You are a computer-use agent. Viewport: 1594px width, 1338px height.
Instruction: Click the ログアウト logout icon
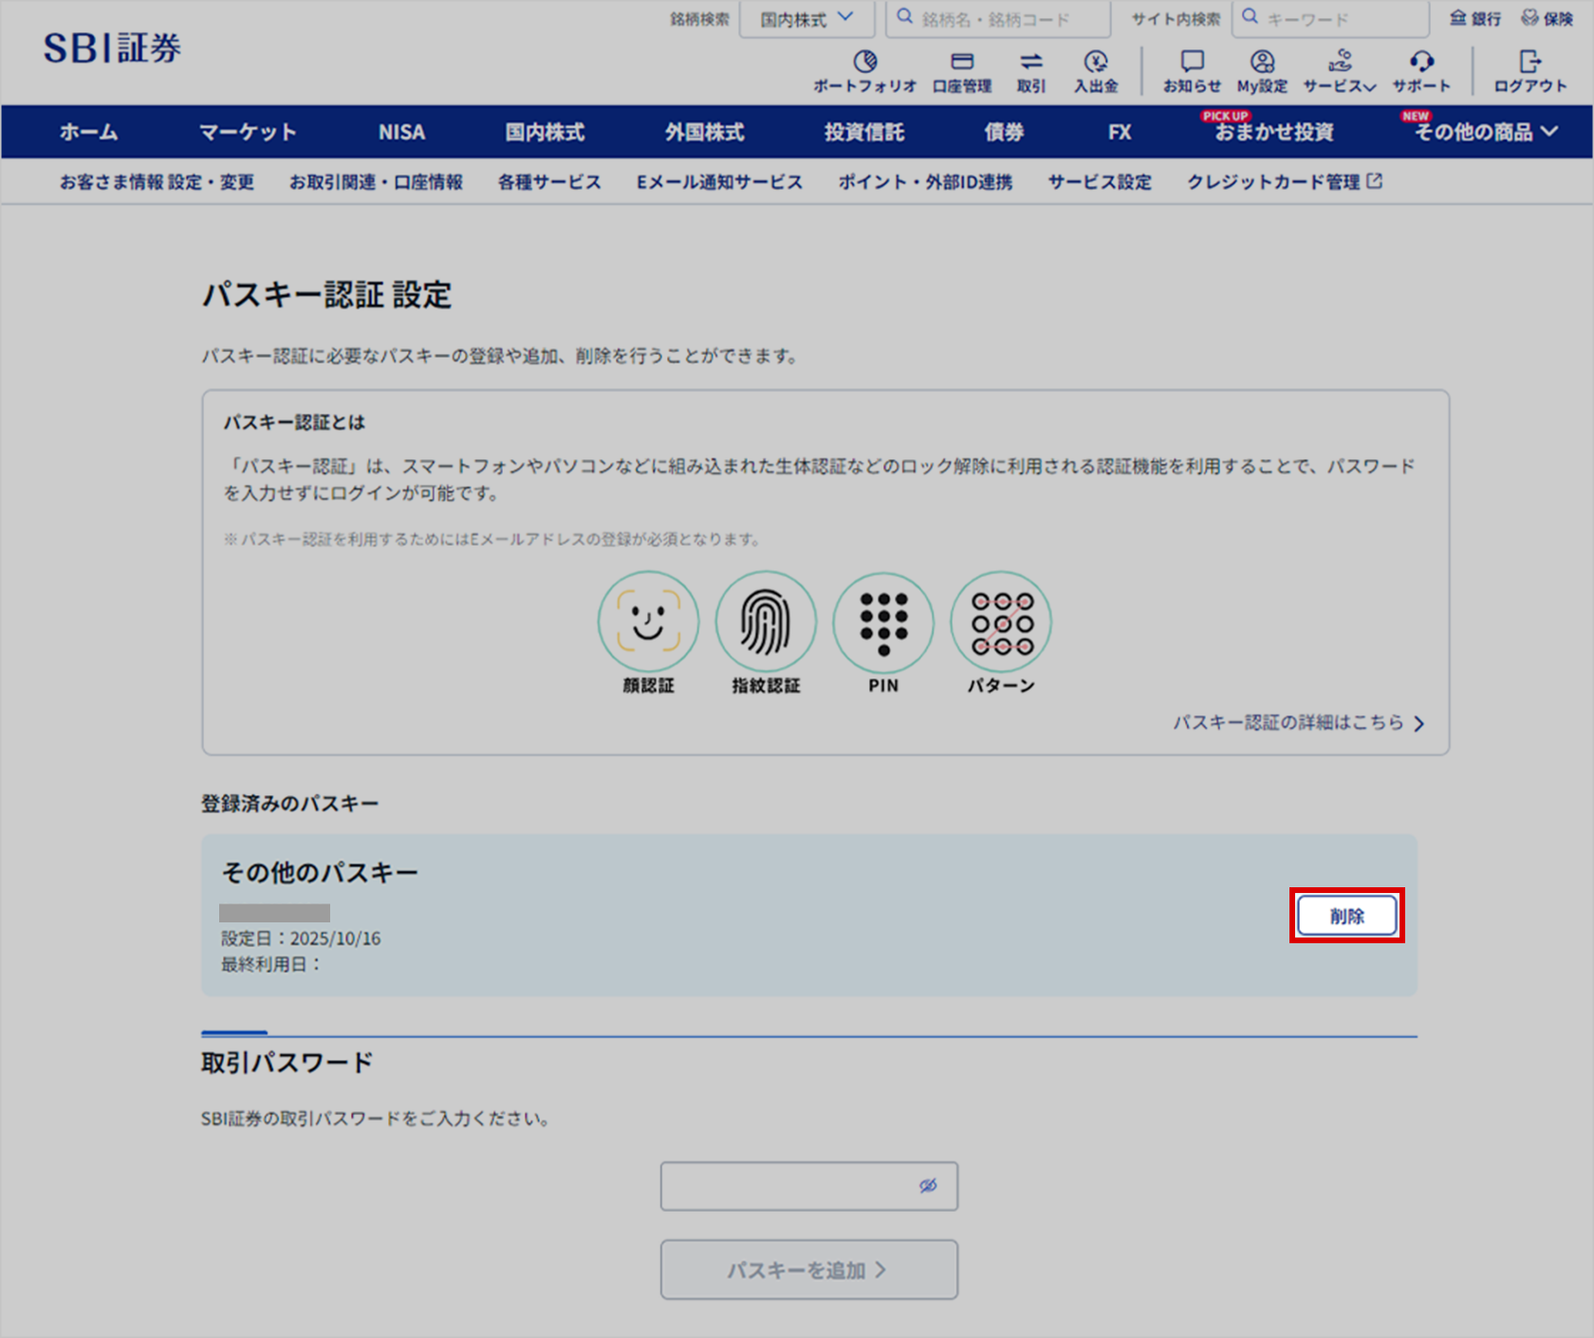click(x=1529, y=63)
